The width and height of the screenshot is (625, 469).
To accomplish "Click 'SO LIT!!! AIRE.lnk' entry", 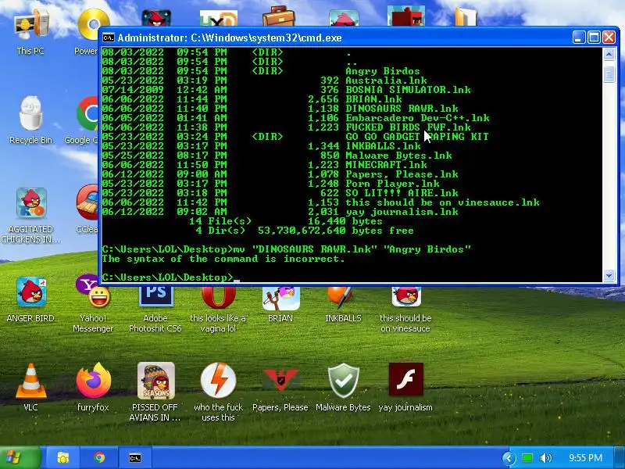I will coord(402,193).
